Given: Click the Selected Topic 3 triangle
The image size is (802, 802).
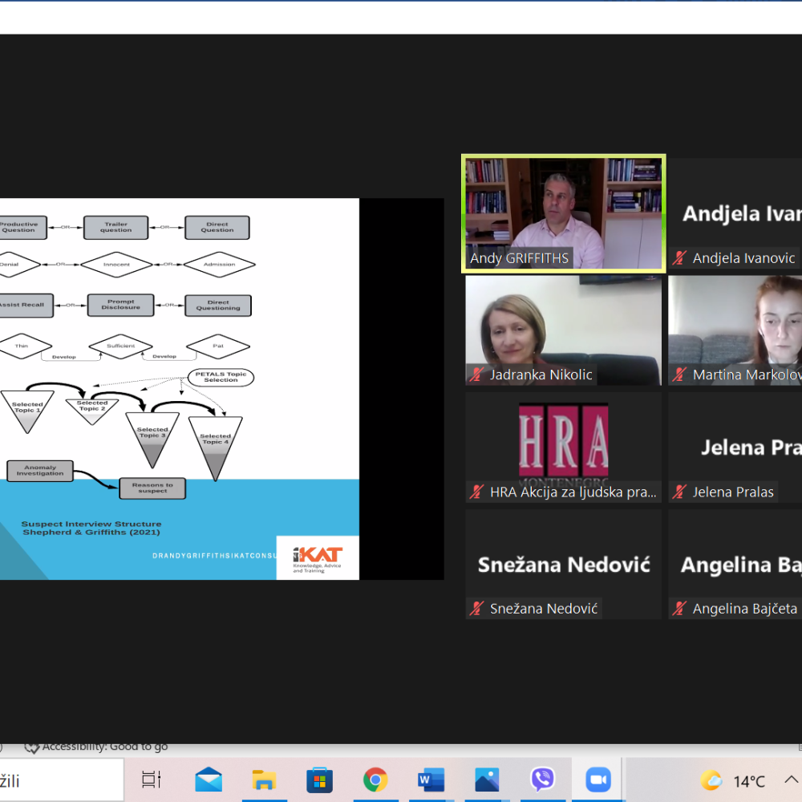Looking at the screenshot, I should point(152,436).
